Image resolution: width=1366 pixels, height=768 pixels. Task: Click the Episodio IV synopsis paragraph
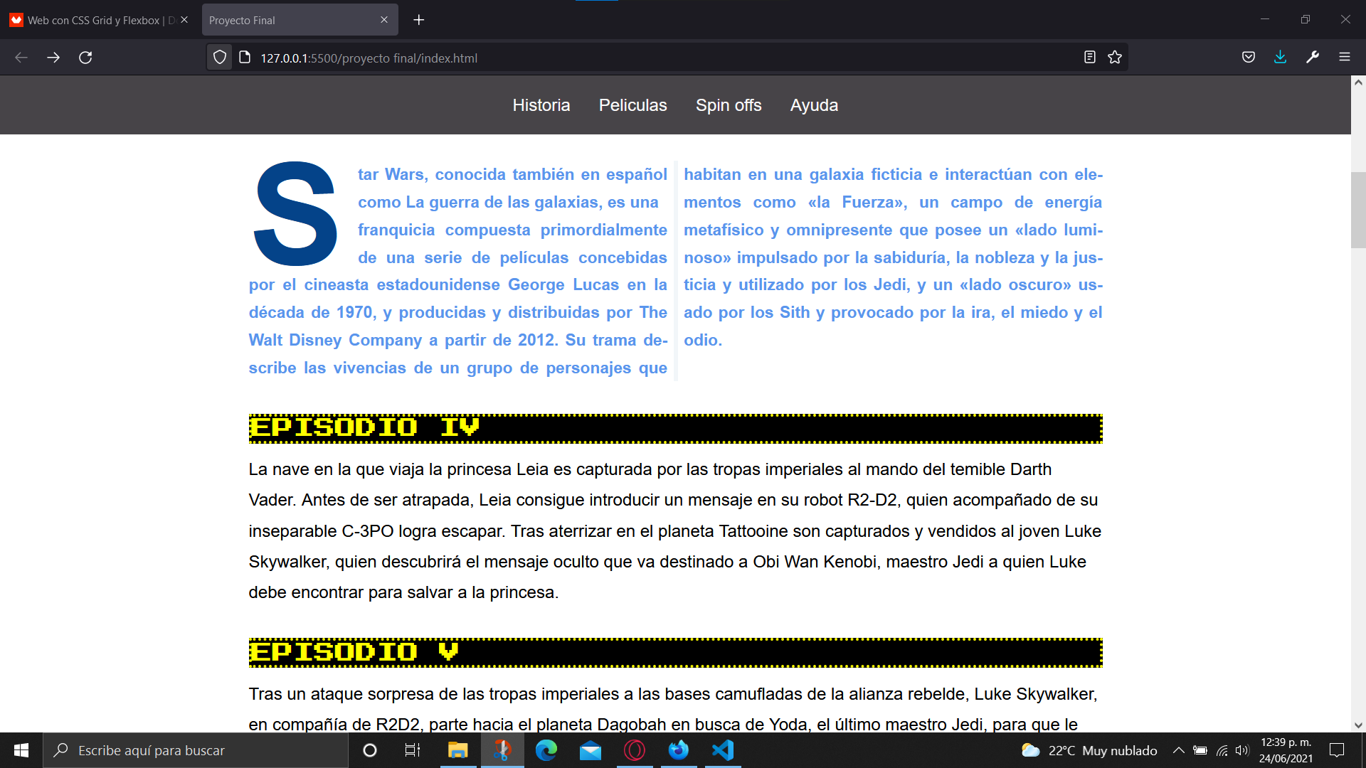(675, 530)
